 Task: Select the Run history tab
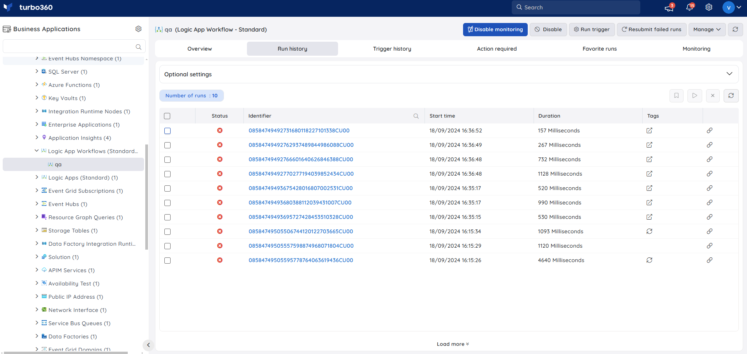point(292,49)
